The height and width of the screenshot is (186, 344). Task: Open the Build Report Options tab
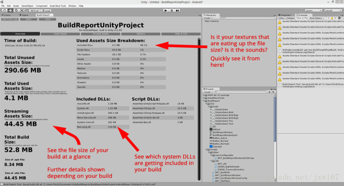click(141, 34)
